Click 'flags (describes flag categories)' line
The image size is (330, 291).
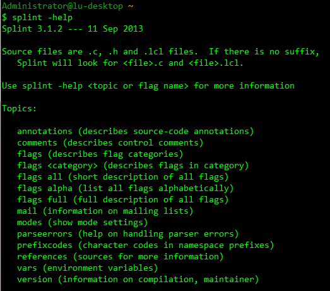pyautogui.click(x=100, y=154)
